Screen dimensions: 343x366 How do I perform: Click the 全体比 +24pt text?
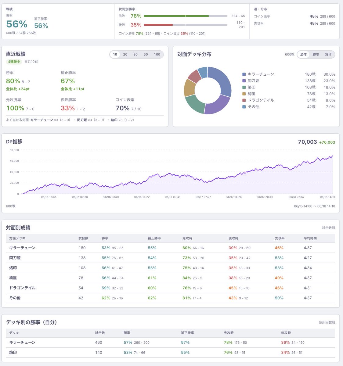(x=18, y=89)
